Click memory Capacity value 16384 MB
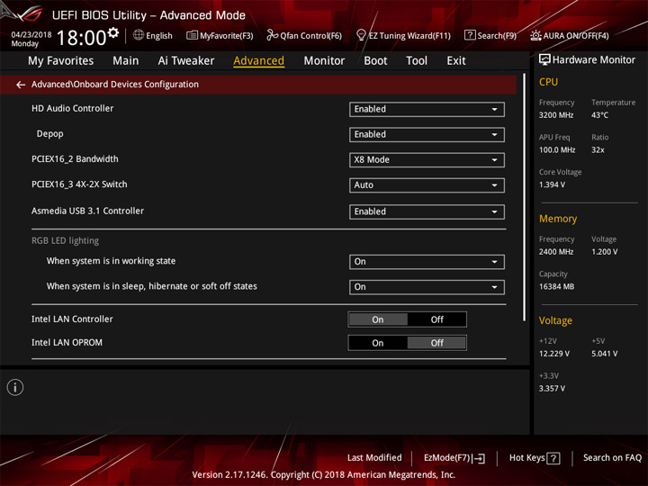Screen dimensions: 648x486 pyautogui.click(x=556, y=286)
